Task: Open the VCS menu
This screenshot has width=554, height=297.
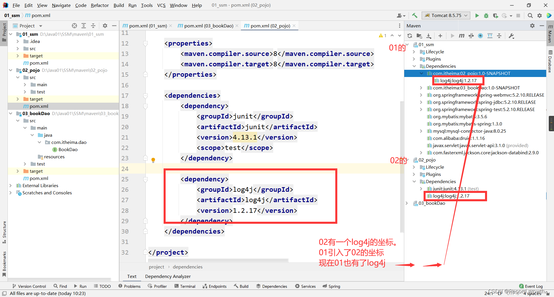Action: click(161, 5)
